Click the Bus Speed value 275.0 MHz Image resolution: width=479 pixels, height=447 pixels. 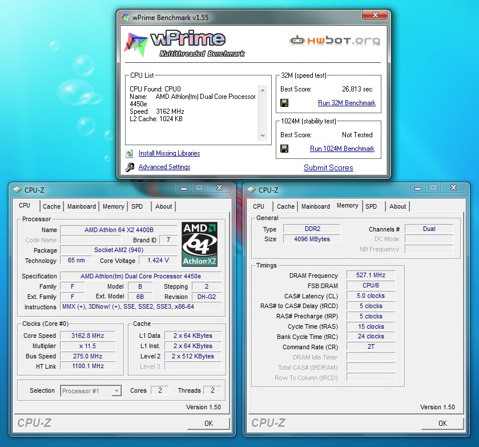coord(88,356)
